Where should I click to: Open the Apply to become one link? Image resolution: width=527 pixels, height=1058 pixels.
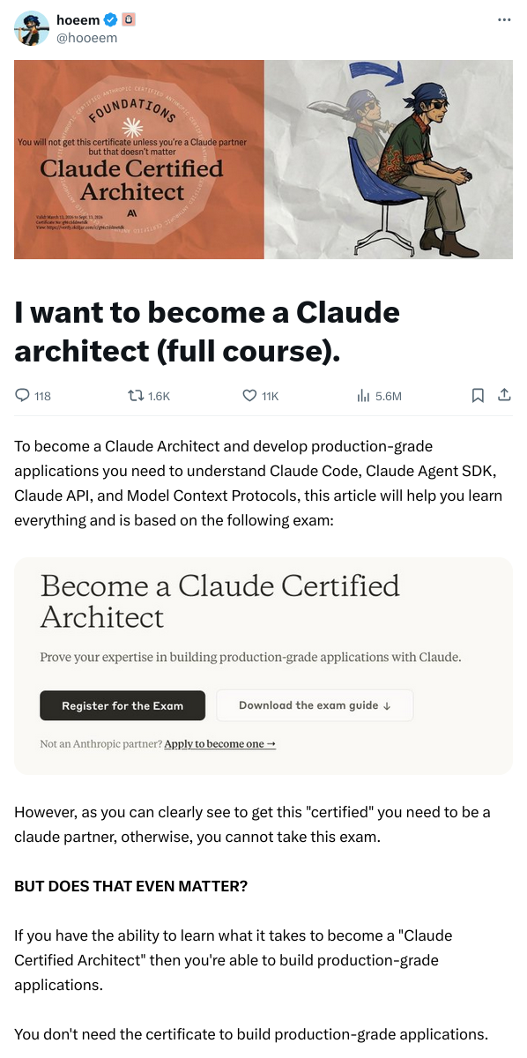pyautogui.click(x=219, y=743)
